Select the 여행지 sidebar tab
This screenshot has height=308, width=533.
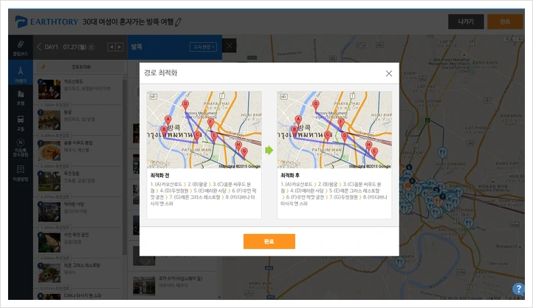pos(21,74)
